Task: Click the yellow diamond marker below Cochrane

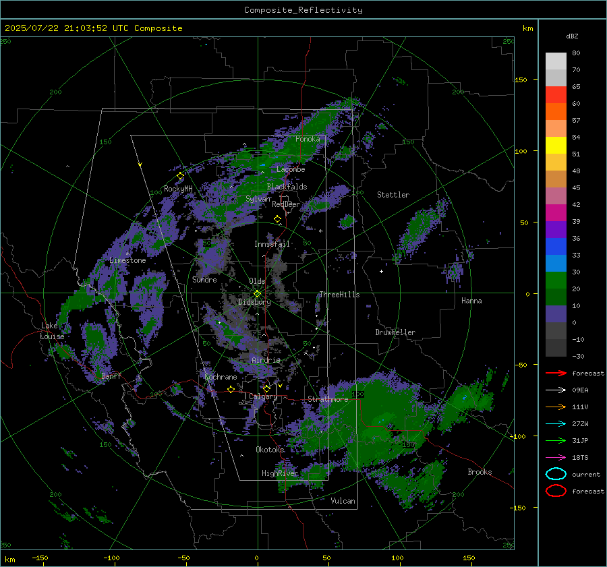Action: tap(231, 389)
